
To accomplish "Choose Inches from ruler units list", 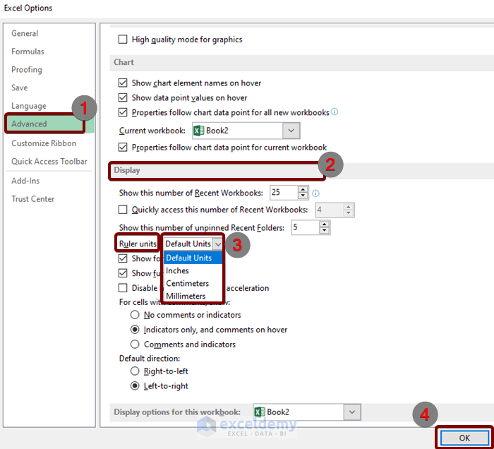I will [193, 270].
